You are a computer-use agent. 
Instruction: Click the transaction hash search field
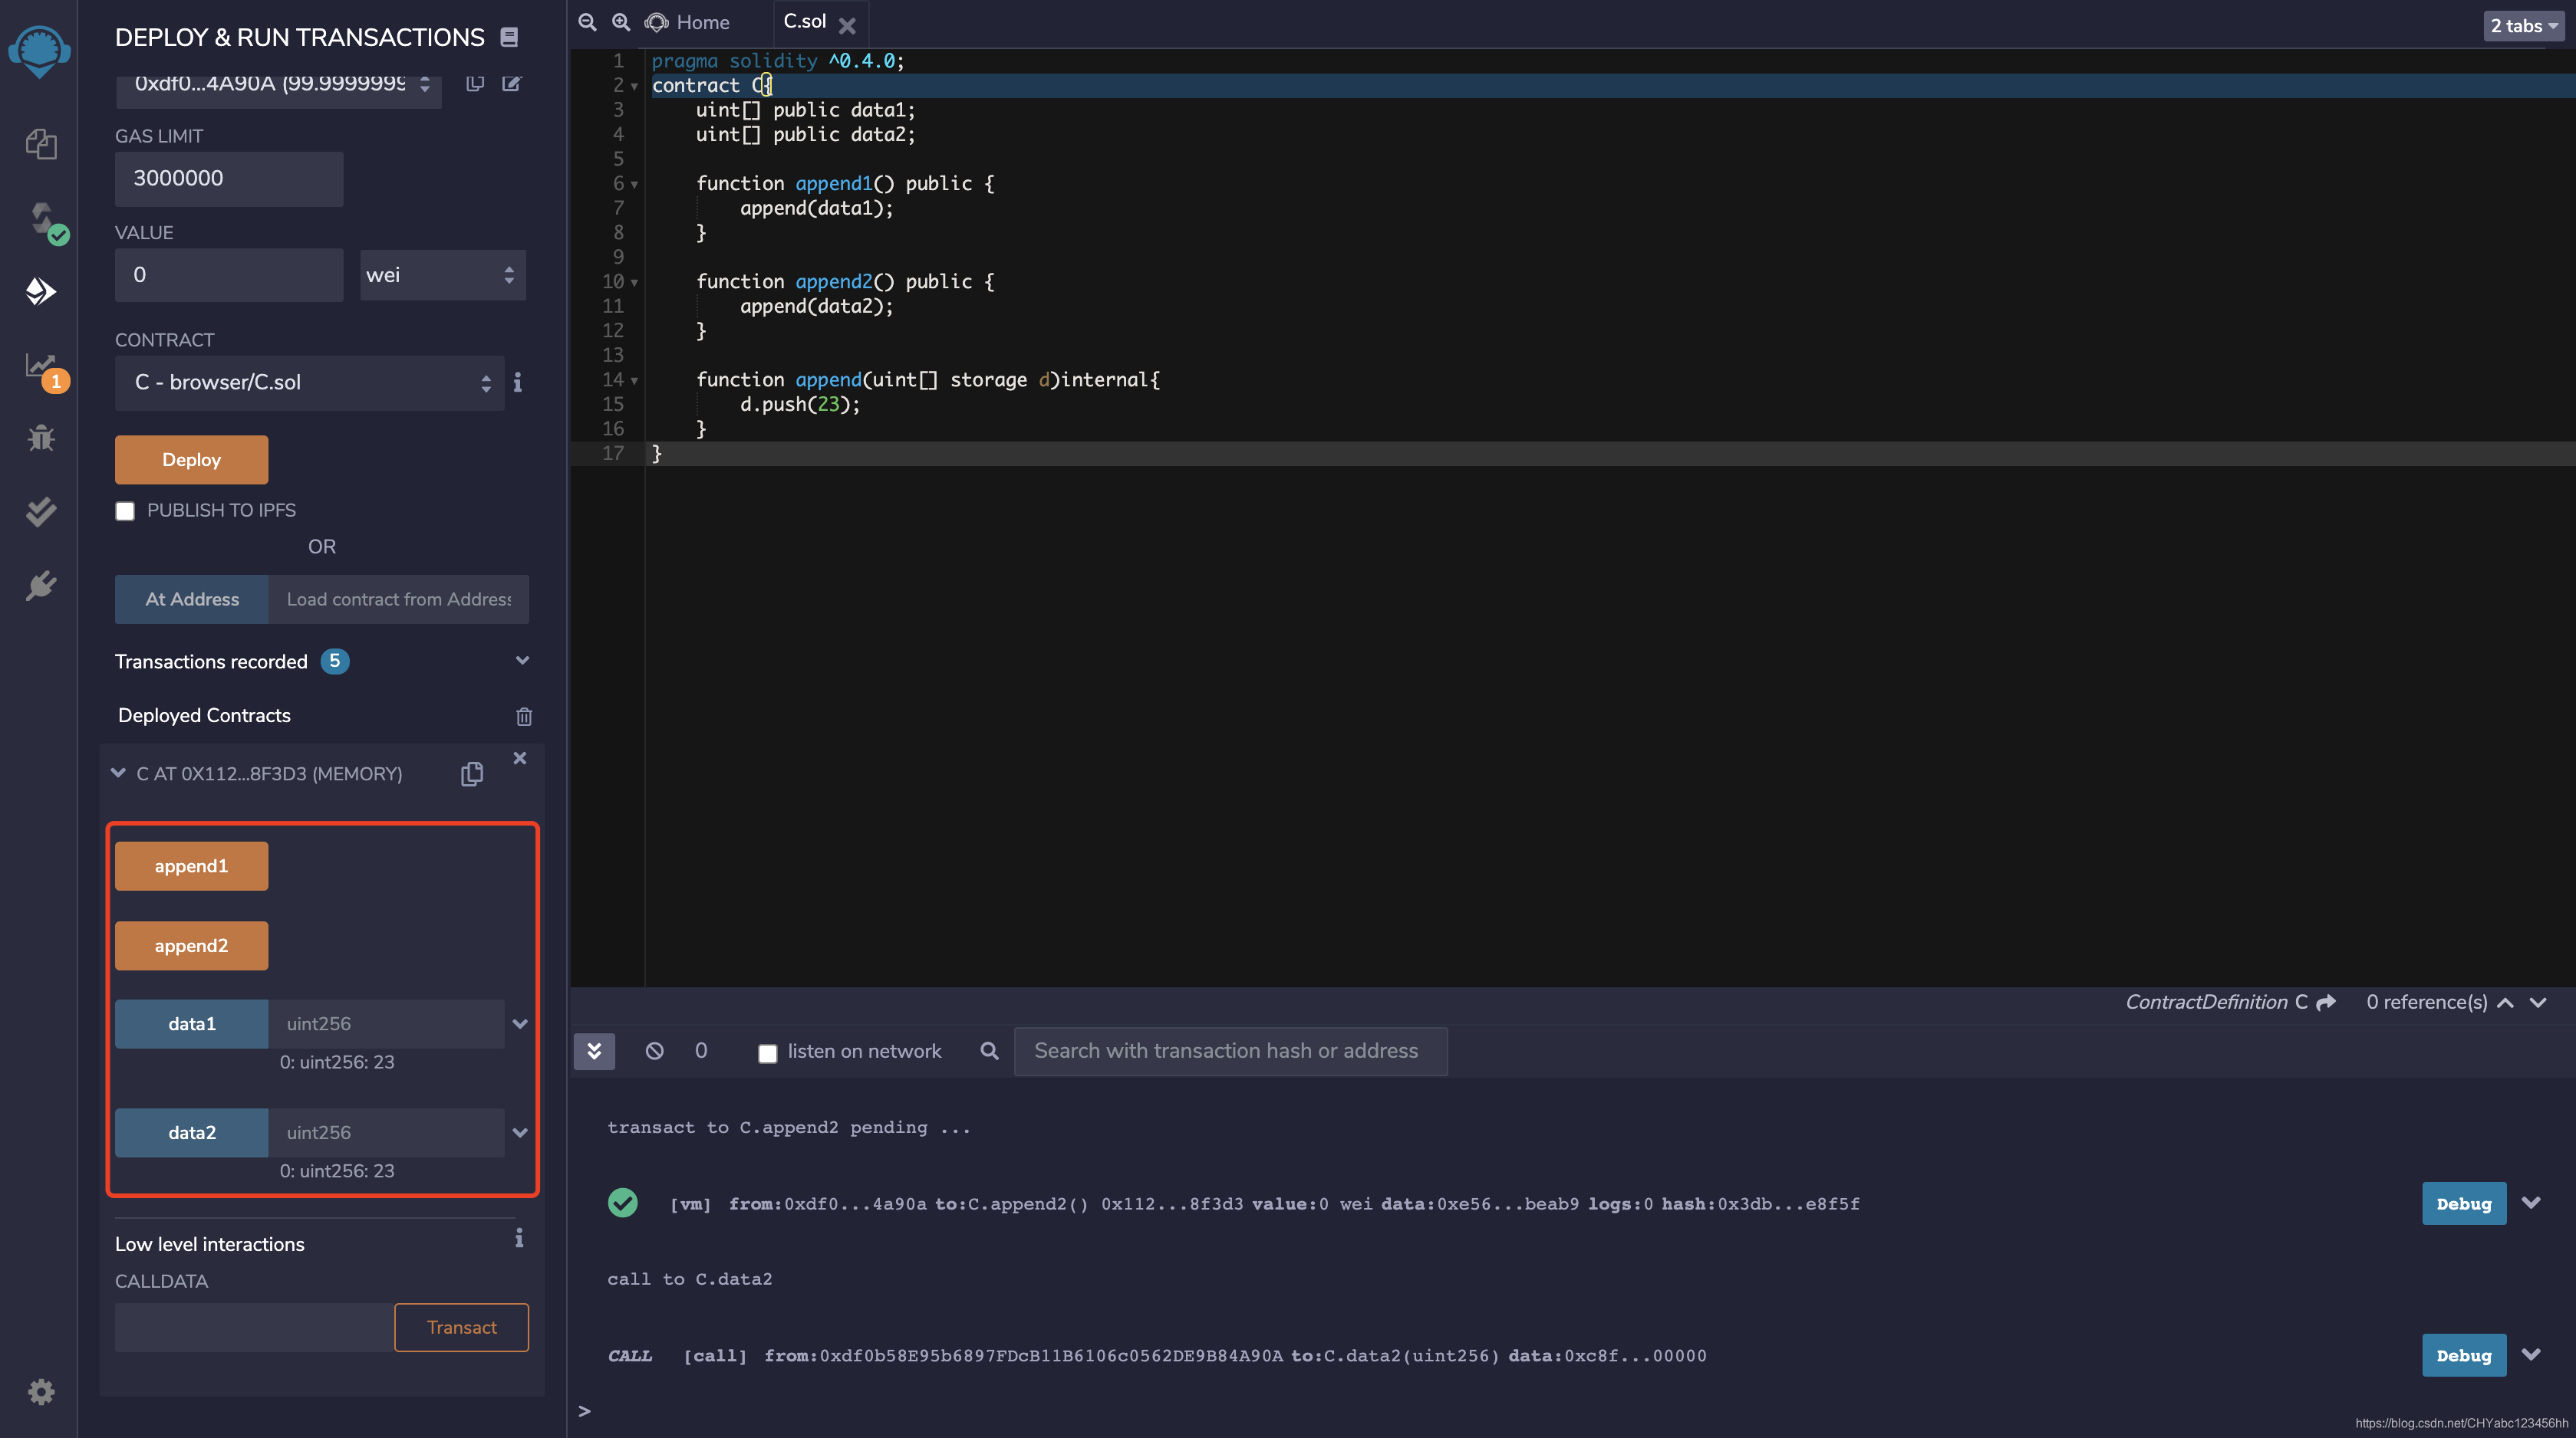[1229, 1051]
